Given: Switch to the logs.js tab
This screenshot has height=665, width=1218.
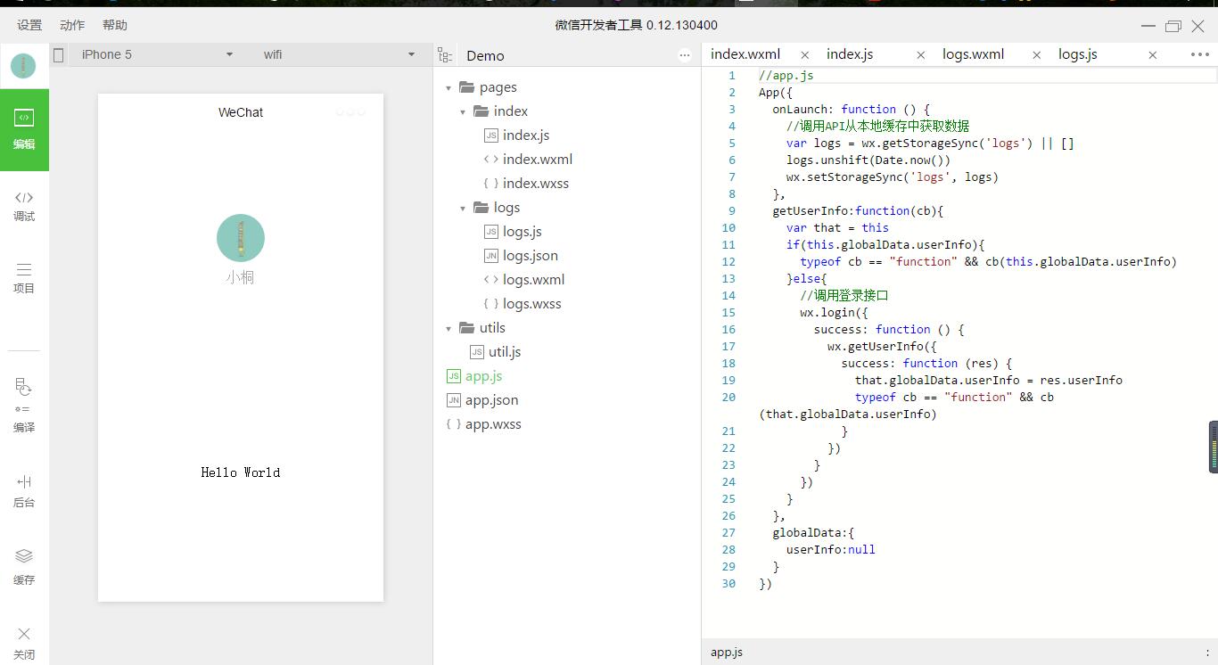Looking at the screenshot, I should (x=1078, y=54).
